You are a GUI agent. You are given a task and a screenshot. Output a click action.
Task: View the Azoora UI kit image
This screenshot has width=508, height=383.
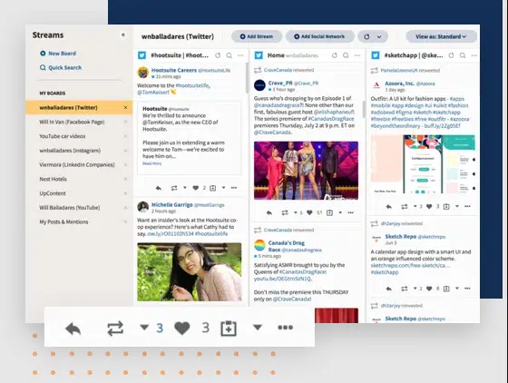(423, 164)
